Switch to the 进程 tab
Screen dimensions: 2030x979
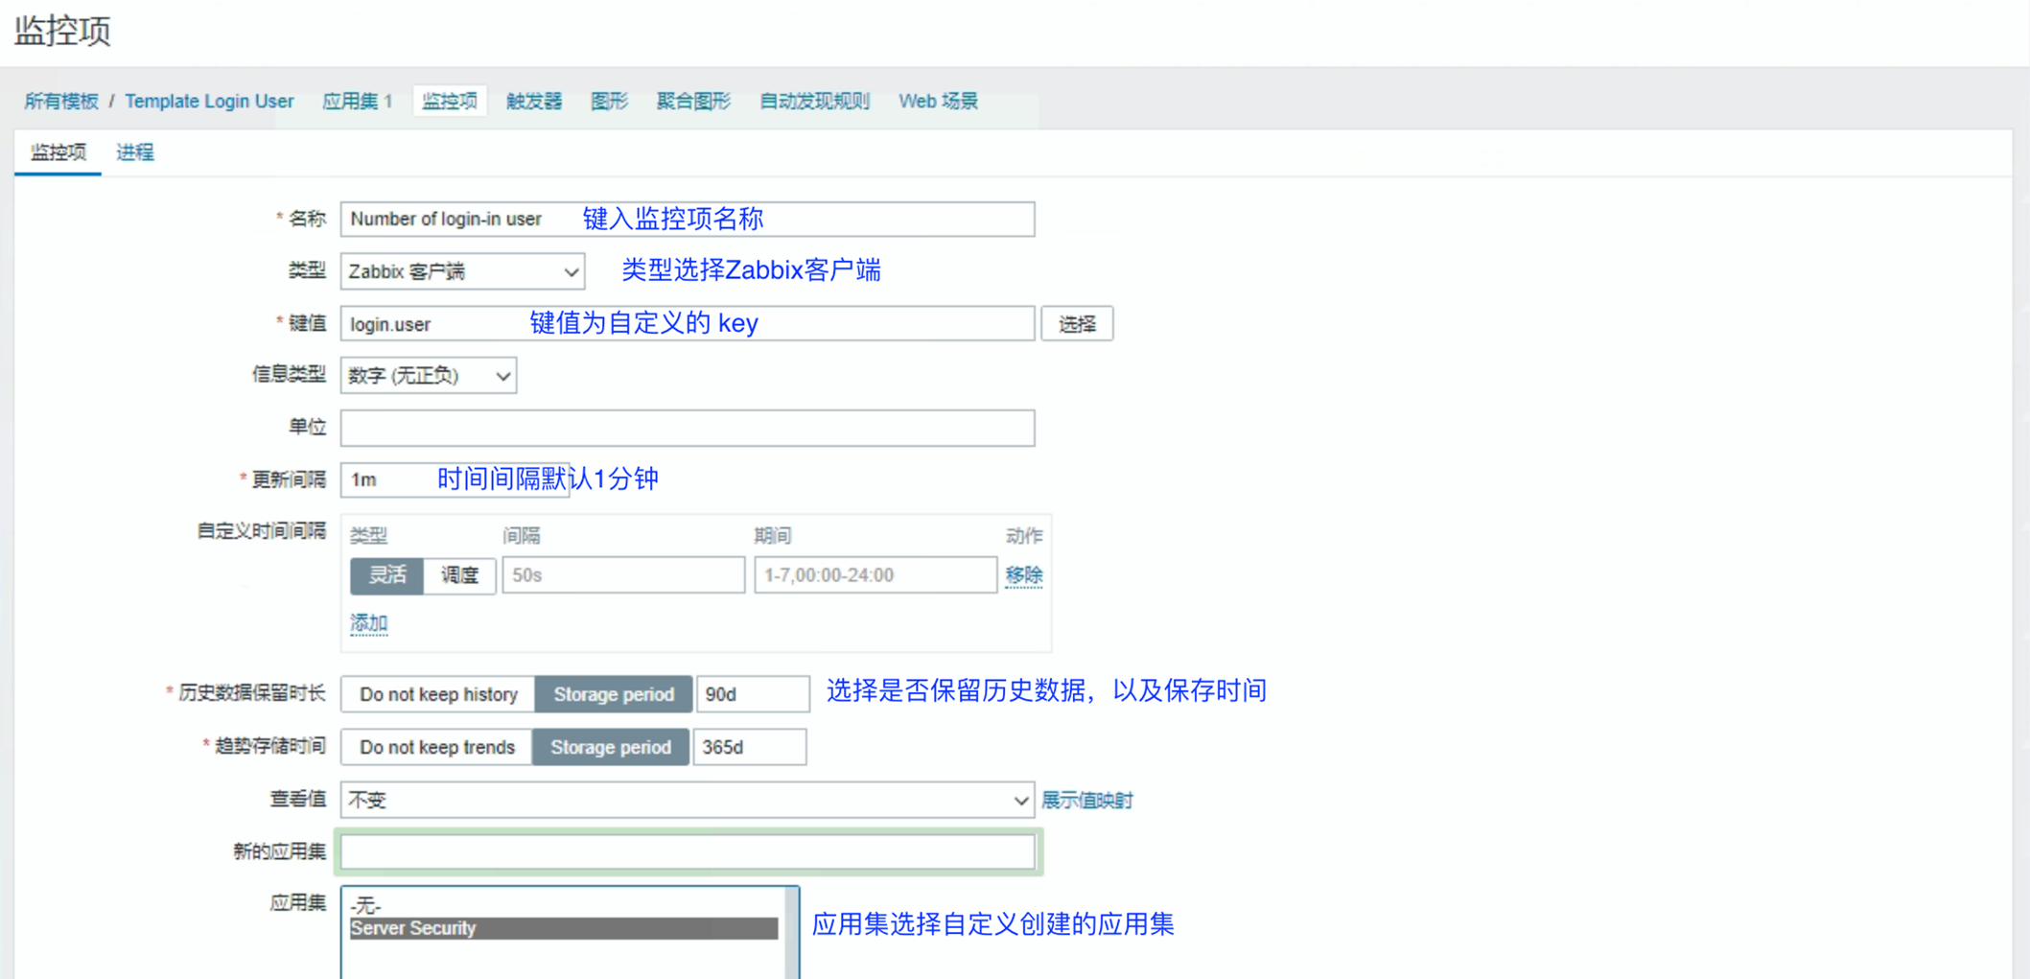(135, 152)
